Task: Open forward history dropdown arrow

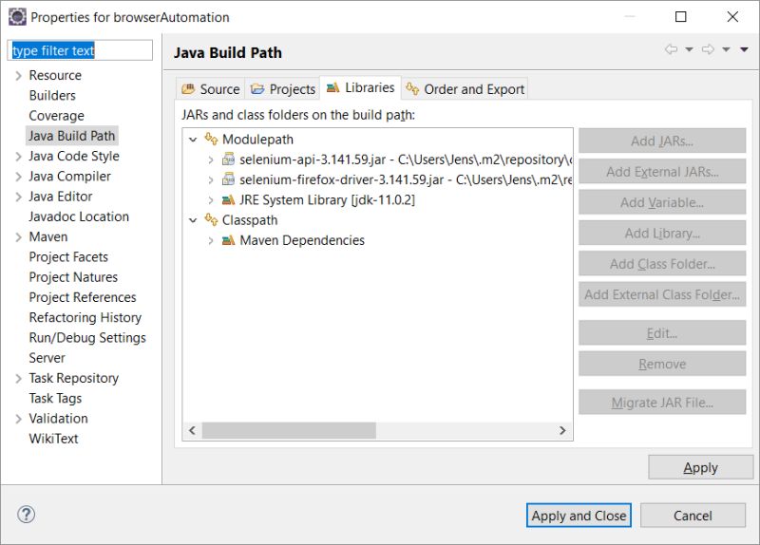Action: click(726, 49)
